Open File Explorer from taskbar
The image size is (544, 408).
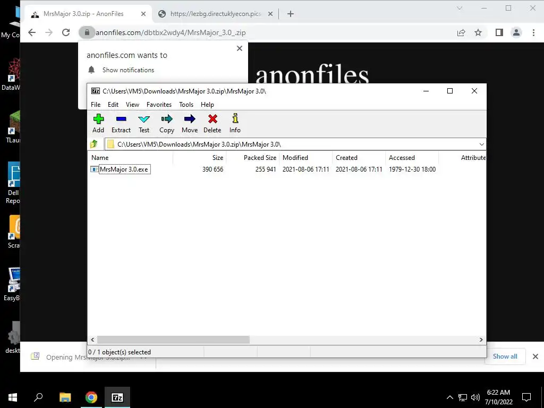65,397
